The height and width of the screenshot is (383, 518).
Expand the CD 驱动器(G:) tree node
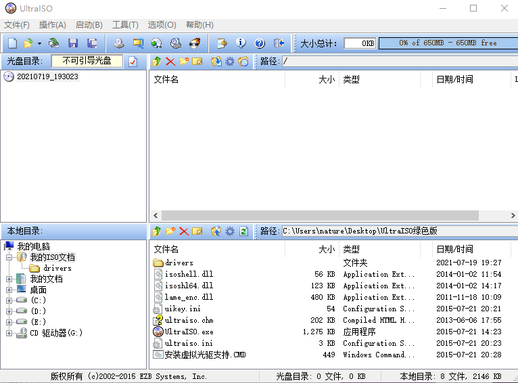coord(9,332)
